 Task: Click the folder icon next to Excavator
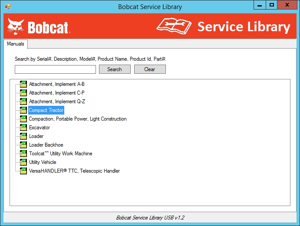[x=23, y=128]
